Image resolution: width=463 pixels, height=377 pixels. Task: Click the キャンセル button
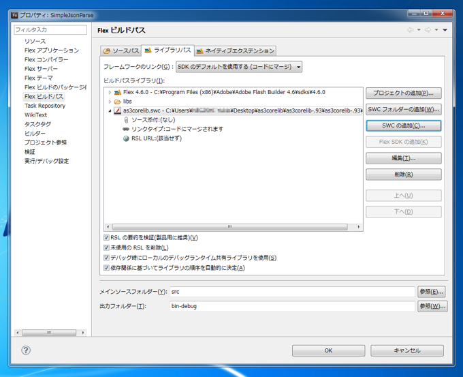point(407,350)
